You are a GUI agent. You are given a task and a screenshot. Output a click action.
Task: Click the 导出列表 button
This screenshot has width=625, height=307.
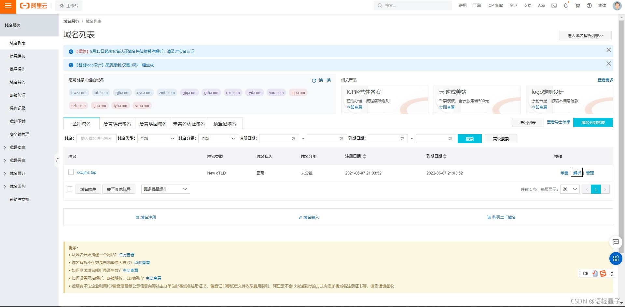[x=528, y=122]
